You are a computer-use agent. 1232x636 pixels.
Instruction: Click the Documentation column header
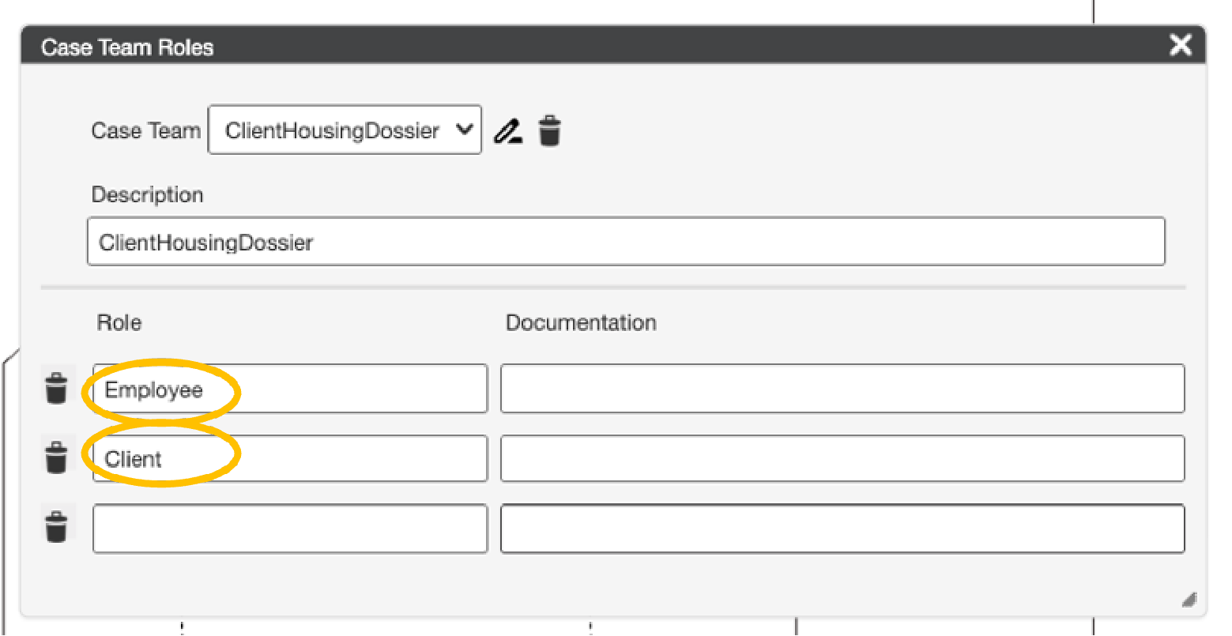click(x=581, y=322)
